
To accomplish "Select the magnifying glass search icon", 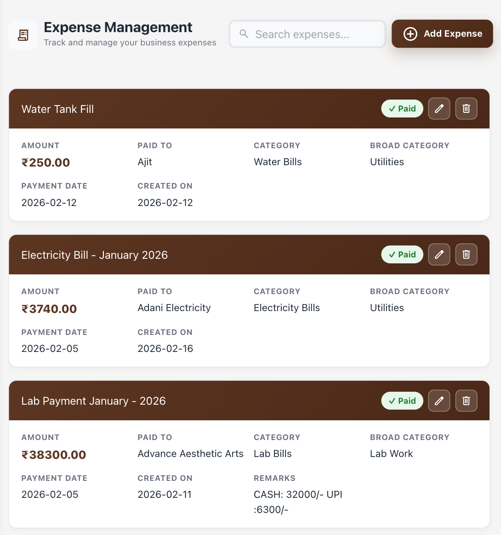I will (x=244, y=33).
